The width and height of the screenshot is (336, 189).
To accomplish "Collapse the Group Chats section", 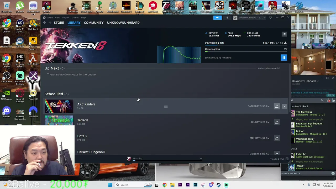I will [282, 174].
